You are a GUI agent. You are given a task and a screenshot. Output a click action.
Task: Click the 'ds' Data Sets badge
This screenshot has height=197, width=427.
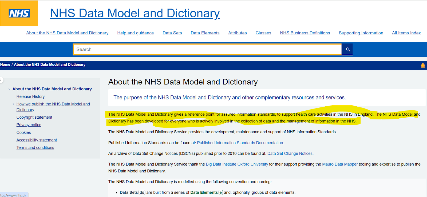point(142,192)
